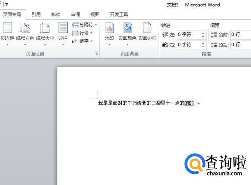Click the 段前 spacing before field

[x=241, y=34]
